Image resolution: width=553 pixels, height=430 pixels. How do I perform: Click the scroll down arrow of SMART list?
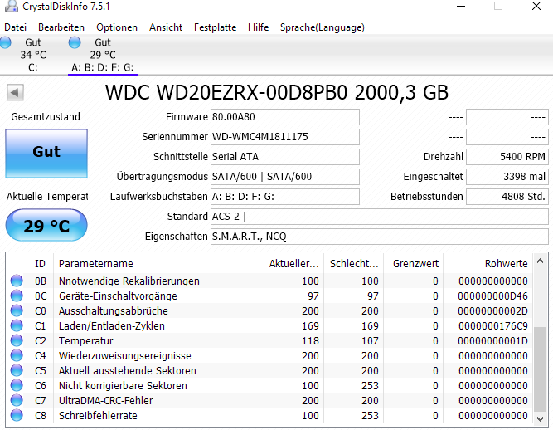point(540,418)
